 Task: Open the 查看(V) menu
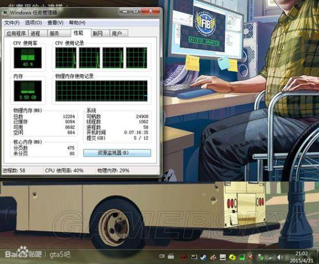pyautogui.click(x=55, y=23)
